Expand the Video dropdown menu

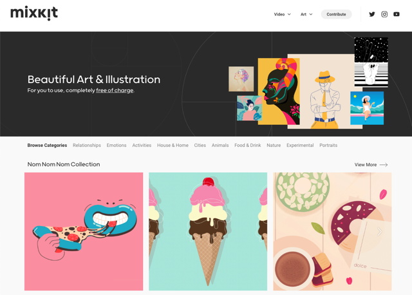[x=282, y=14]
